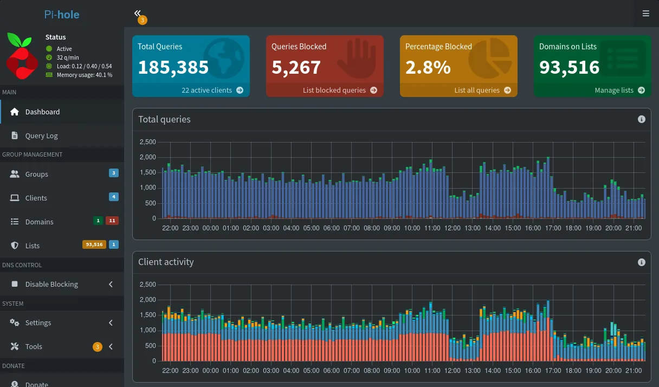This screenshot has height=387, width=659.
Task: Click the hand icon on Queries Blocked card
Action: (x=357, y=59)
